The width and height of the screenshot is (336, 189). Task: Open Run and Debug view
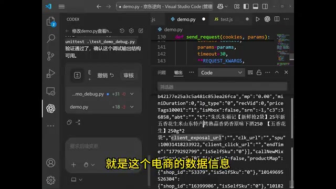(x=51, y=73)
